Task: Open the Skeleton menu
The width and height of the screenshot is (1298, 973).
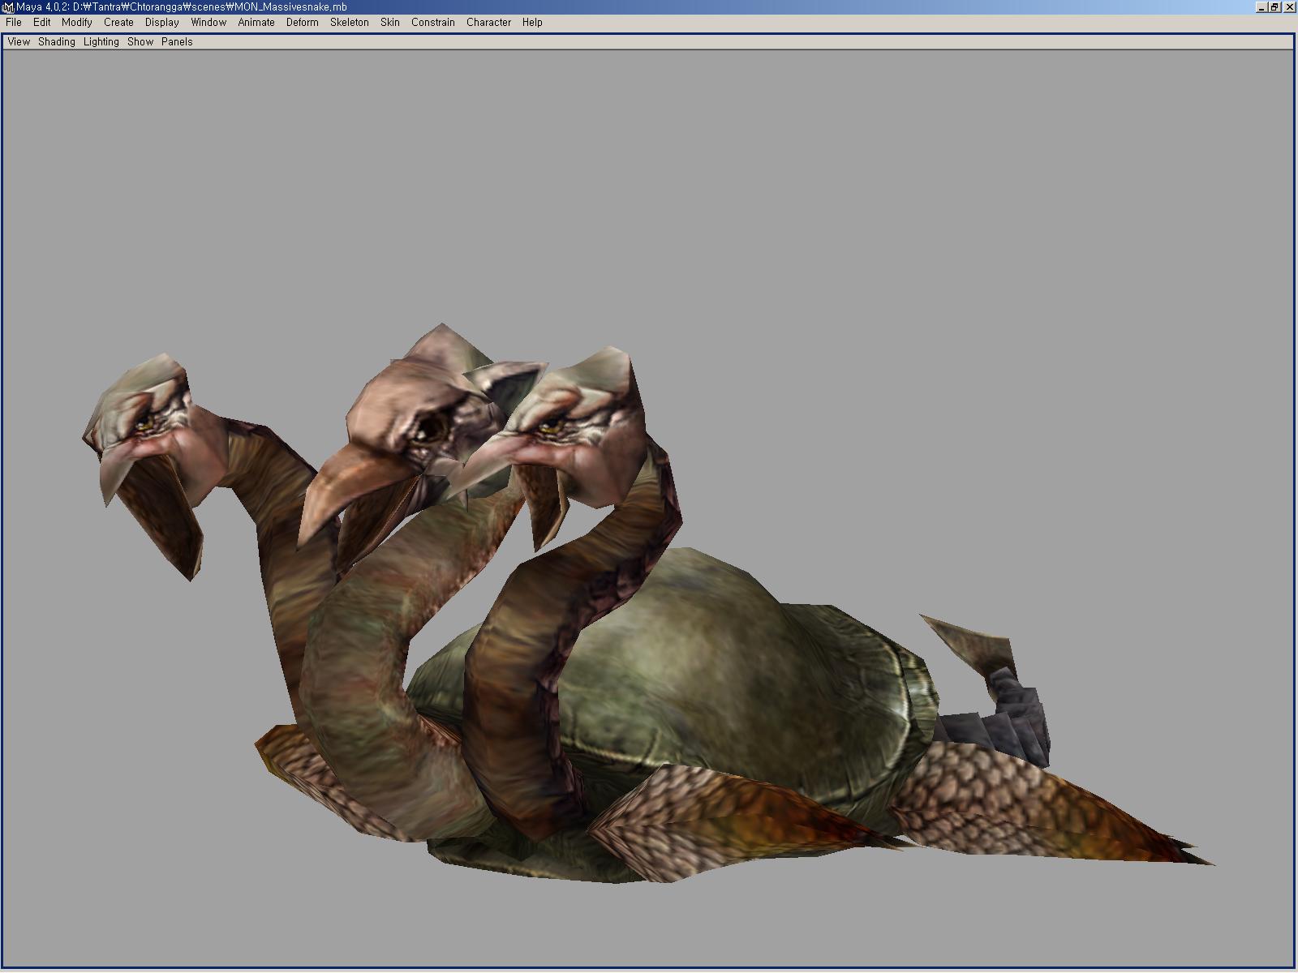Action: [x=350, y=23]
